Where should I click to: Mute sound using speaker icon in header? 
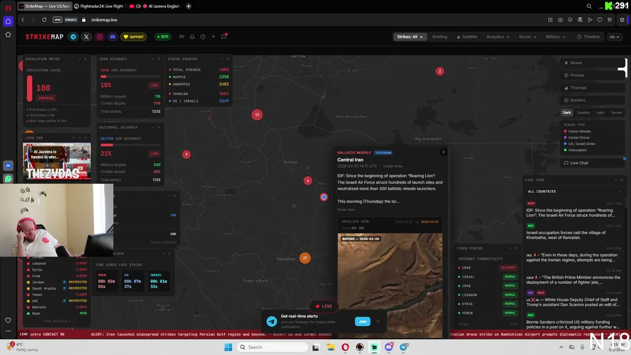tap(181, 36)
